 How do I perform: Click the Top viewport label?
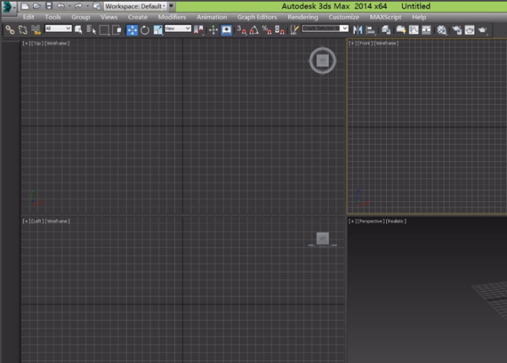(37, 43)
